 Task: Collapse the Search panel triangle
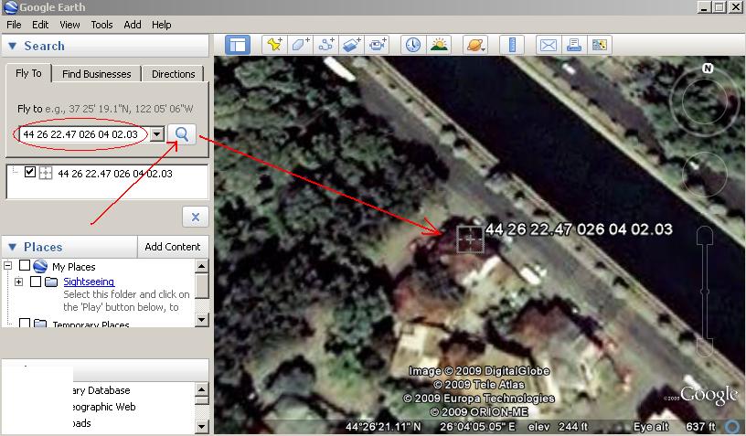[13, 46]
